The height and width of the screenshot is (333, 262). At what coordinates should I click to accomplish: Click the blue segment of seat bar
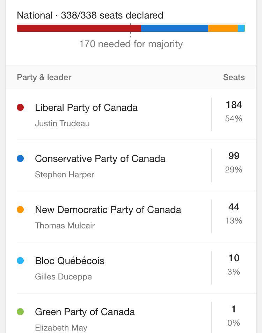(x=175, y=28)
